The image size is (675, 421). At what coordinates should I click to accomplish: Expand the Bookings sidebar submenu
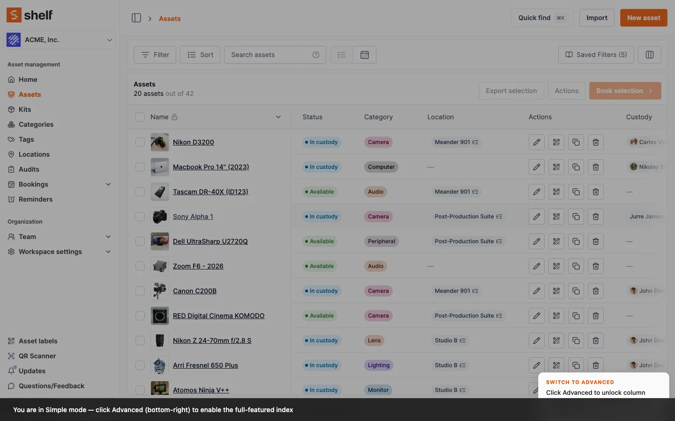(108, 184)
